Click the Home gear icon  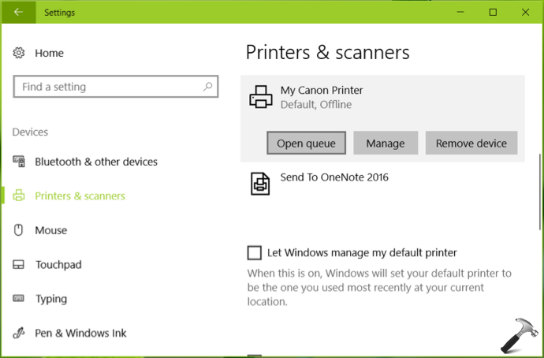click(19, 53)
